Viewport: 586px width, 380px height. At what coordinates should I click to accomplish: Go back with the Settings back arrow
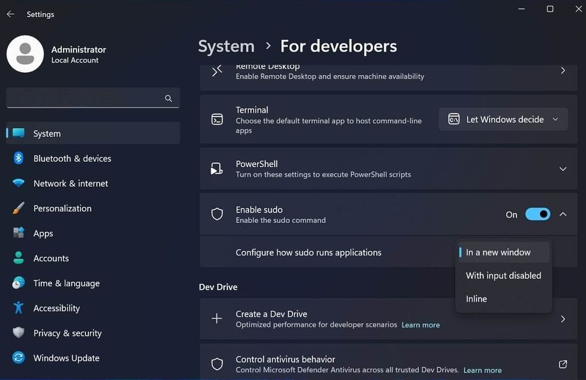[10, 14]
